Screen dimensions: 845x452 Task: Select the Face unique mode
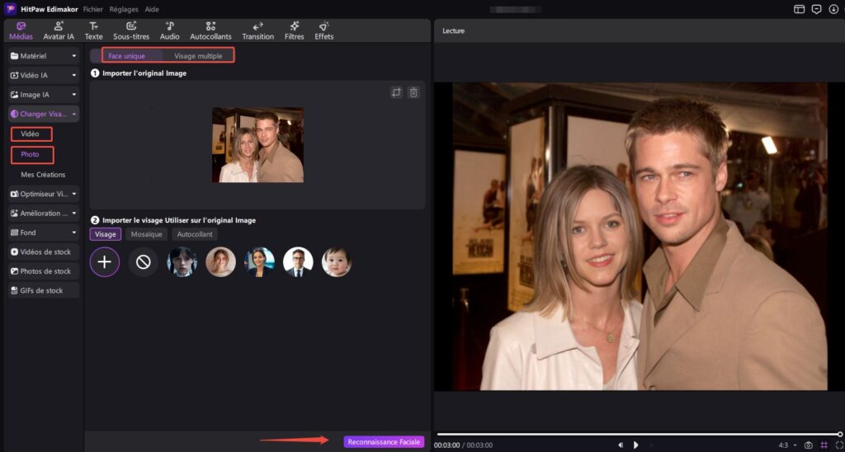[126, 56]
